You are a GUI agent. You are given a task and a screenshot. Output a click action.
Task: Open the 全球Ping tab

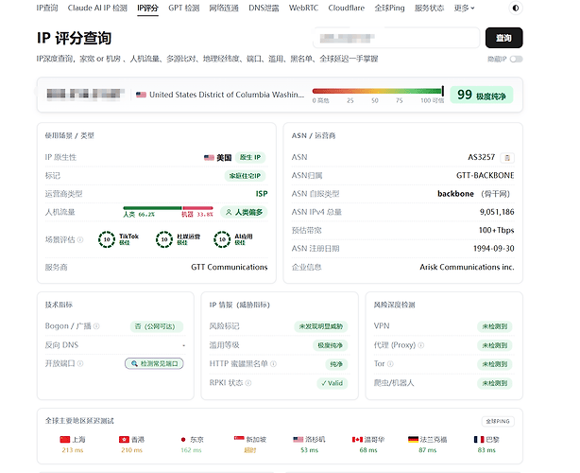click(x=389, y=9)
